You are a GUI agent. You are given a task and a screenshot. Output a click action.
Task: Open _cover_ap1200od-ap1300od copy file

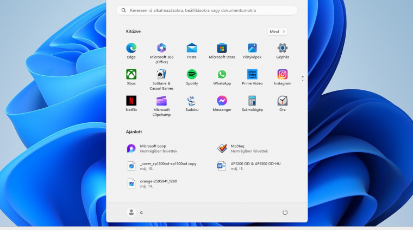[x=161, y=166]
